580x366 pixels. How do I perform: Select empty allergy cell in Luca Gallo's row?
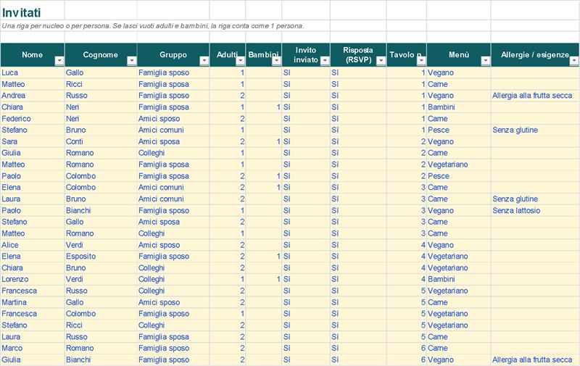tap(535, 72)
